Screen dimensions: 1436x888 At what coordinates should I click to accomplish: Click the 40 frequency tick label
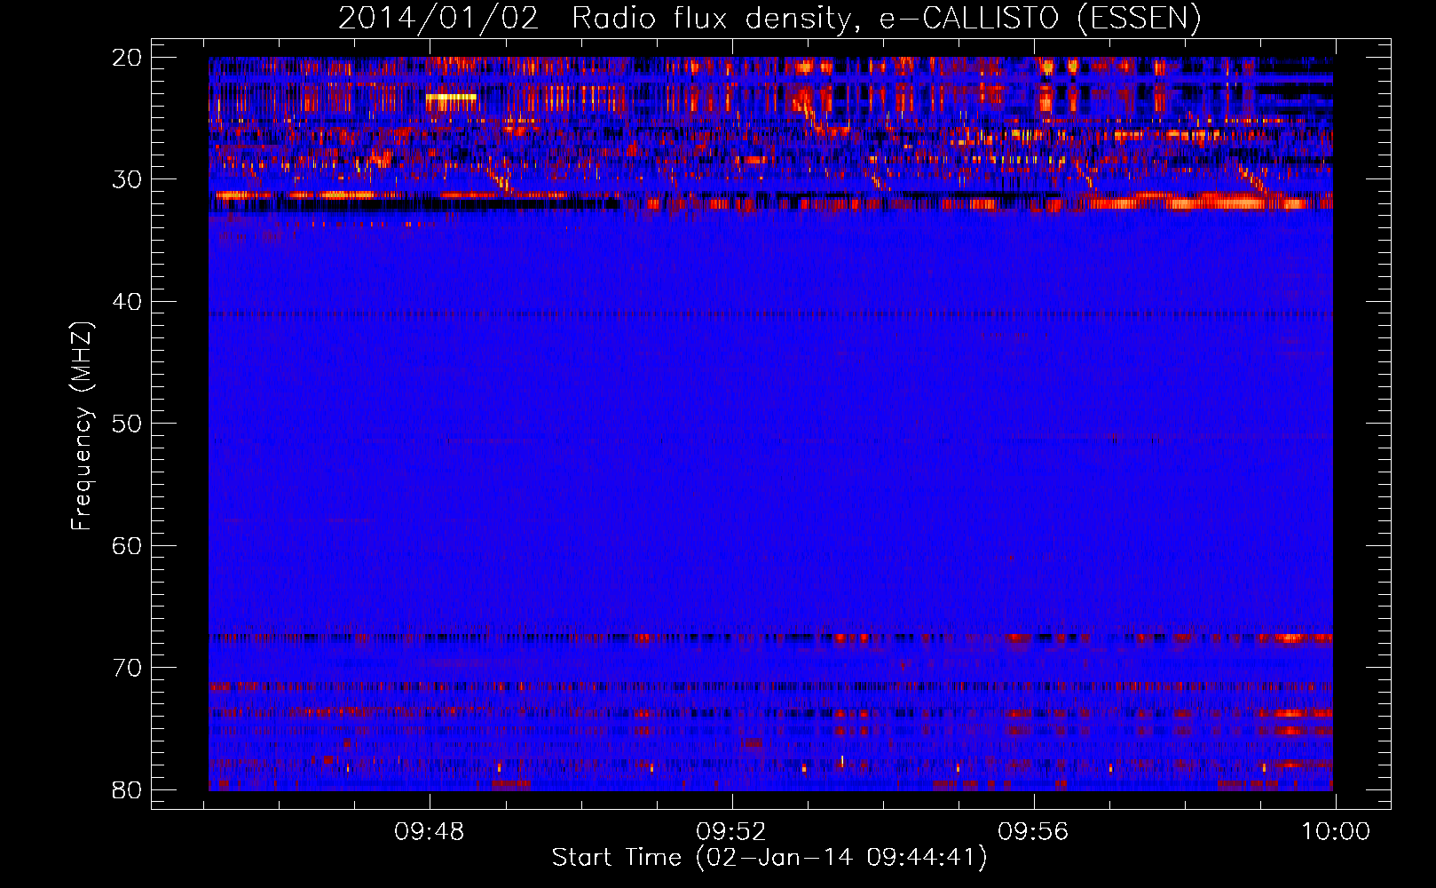(127, 302)
